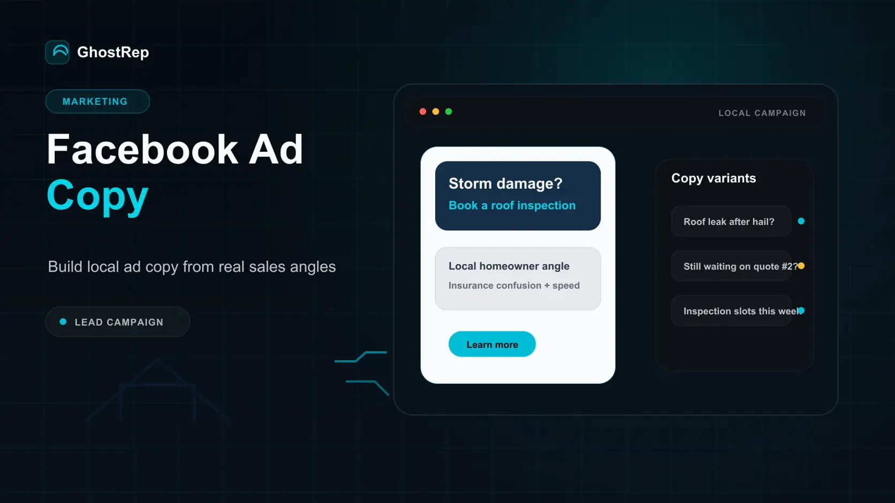895x503 pixels.
Task: Select the Roof leak after hail? variant
Action: [731, 221]
